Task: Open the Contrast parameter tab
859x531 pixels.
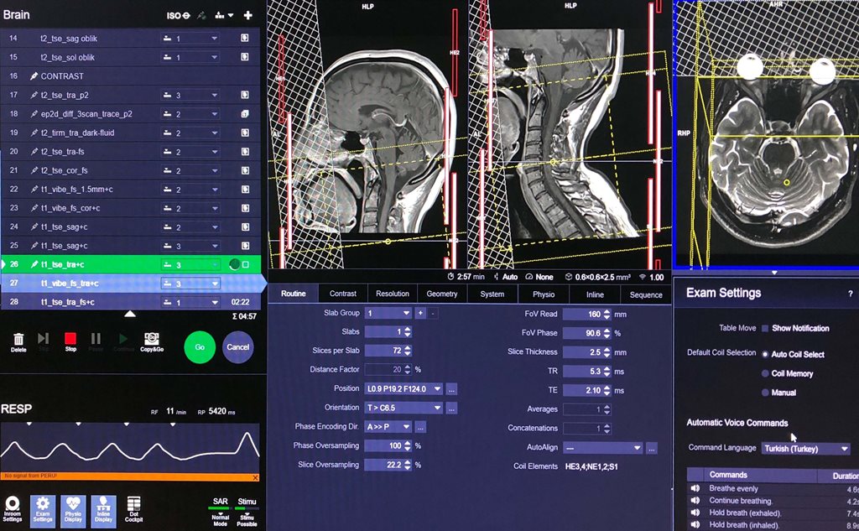Action: (343, 294)
